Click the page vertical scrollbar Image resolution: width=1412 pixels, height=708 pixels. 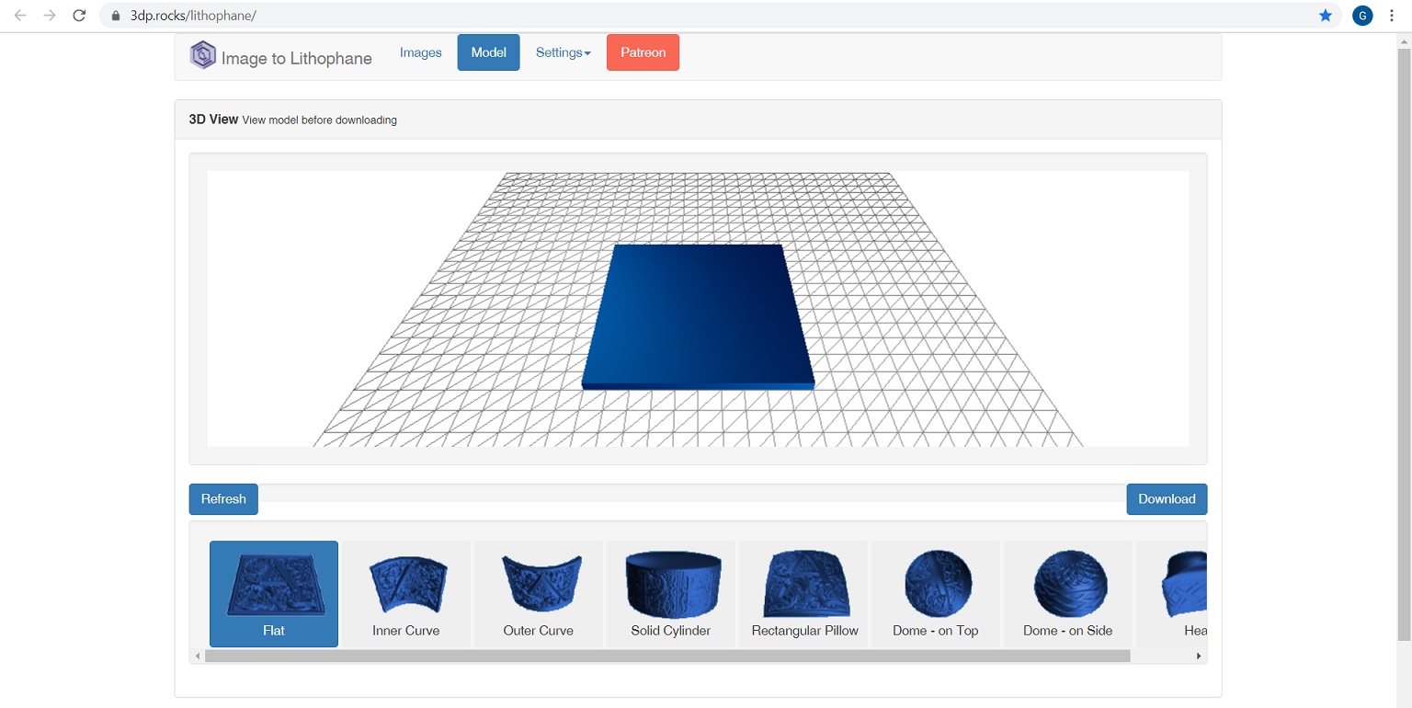coord(1403,345)
